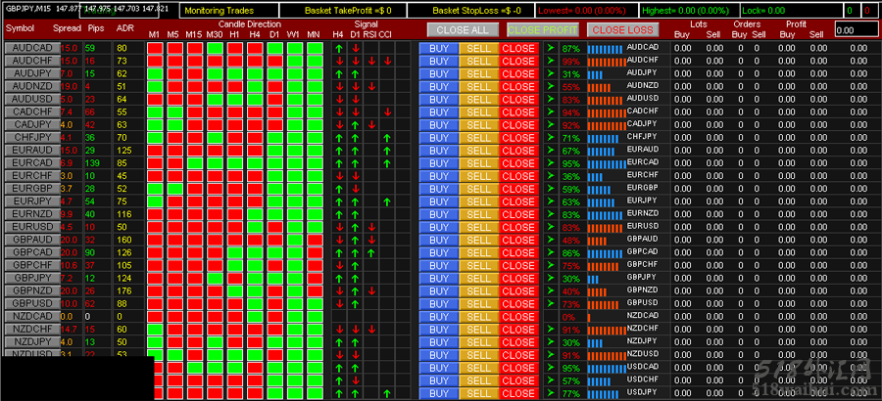
Task: Click the EURUSD strength bar meter
Action: [607, 229]
